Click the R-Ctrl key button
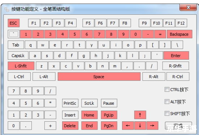The width and height of the screenshot is (199, 135). (178, 77)
